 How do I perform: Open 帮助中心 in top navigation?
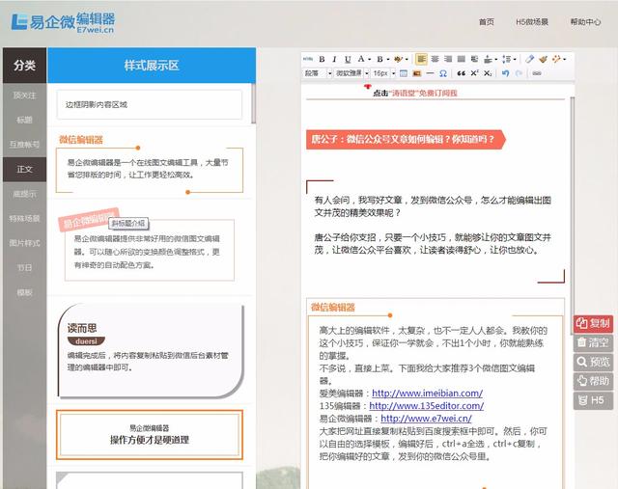pos(585,22)
